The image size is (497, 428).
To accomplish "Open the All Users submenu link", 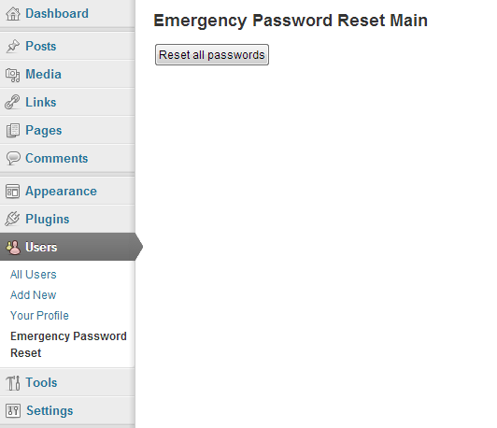I will [x=34, y=275].
